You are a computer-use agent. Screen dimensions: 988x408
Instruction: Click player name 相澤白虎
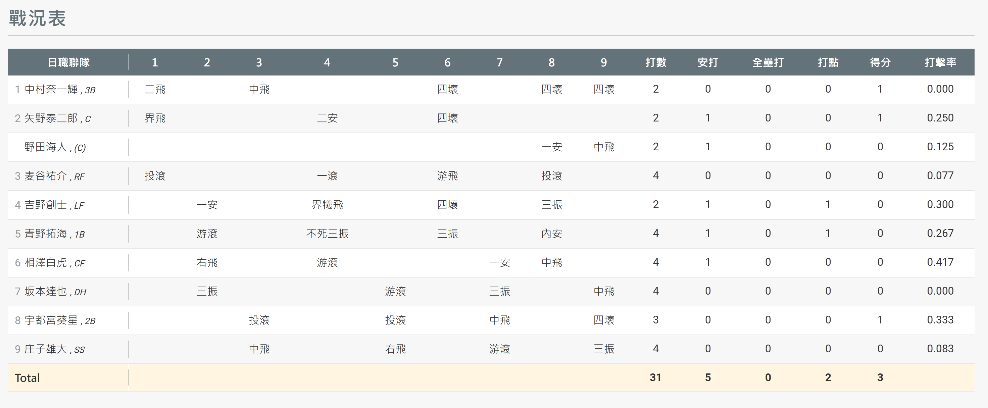(46, 263)
